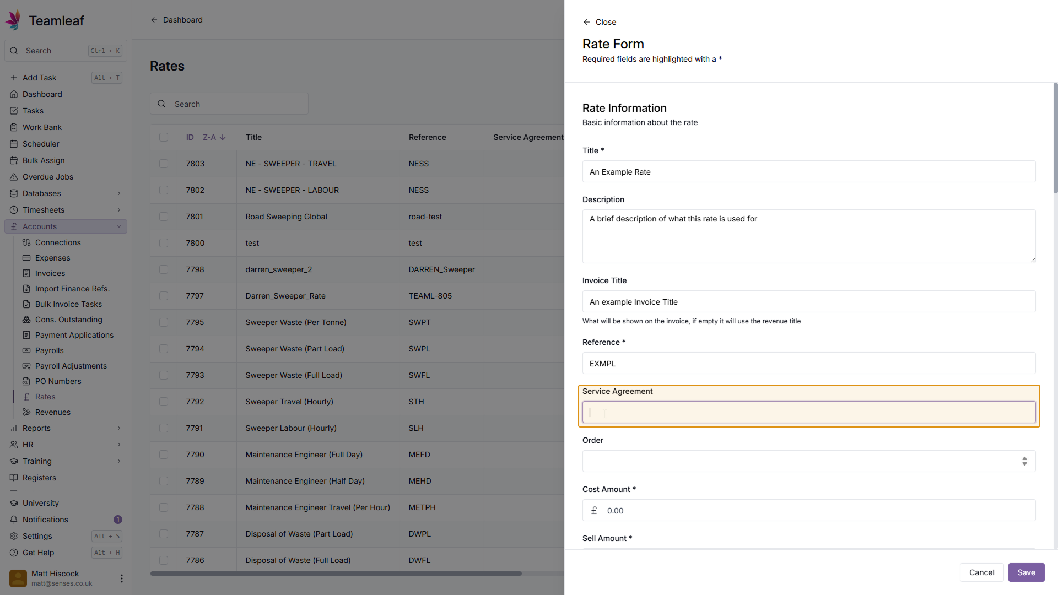This screenshot has width=1058, height=595.
Task: Click the Scheduler calendar icon in sidebar
Action: pyautogui.click(x=14, y=144)
